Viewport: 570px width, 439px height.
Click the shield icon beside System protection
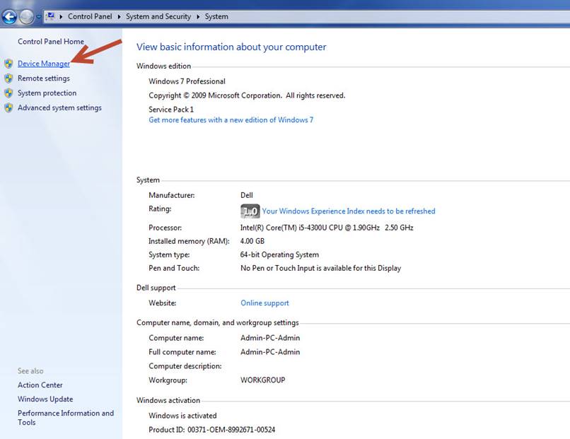coord(8,93)
